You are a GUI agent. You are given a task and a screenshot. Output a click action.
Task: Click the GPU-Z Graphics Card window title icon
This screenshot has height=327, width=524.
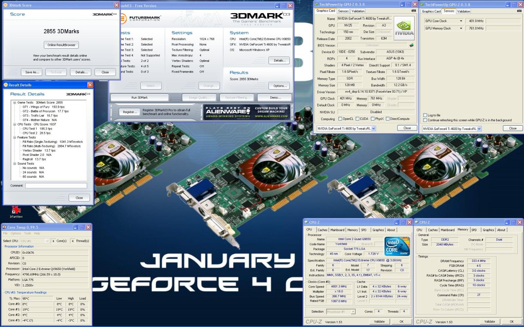point(316,4)
